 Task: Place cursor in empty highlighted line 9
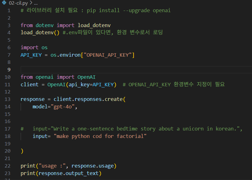[136, 70]
